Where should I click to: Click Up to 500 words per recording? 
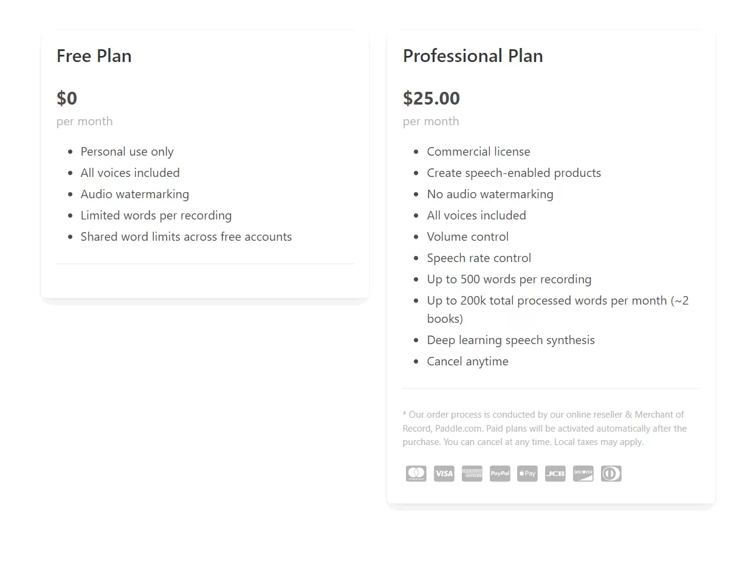509,279
